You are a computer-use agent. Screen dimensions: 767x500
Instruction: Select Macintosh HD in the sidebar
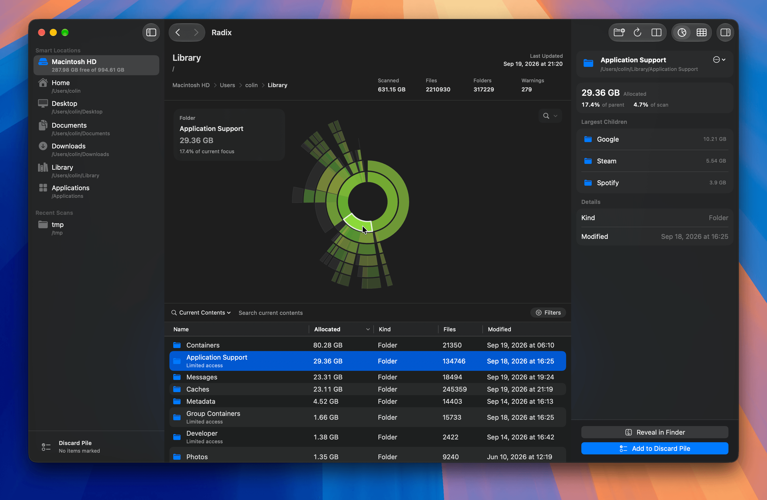coord(96,65)
